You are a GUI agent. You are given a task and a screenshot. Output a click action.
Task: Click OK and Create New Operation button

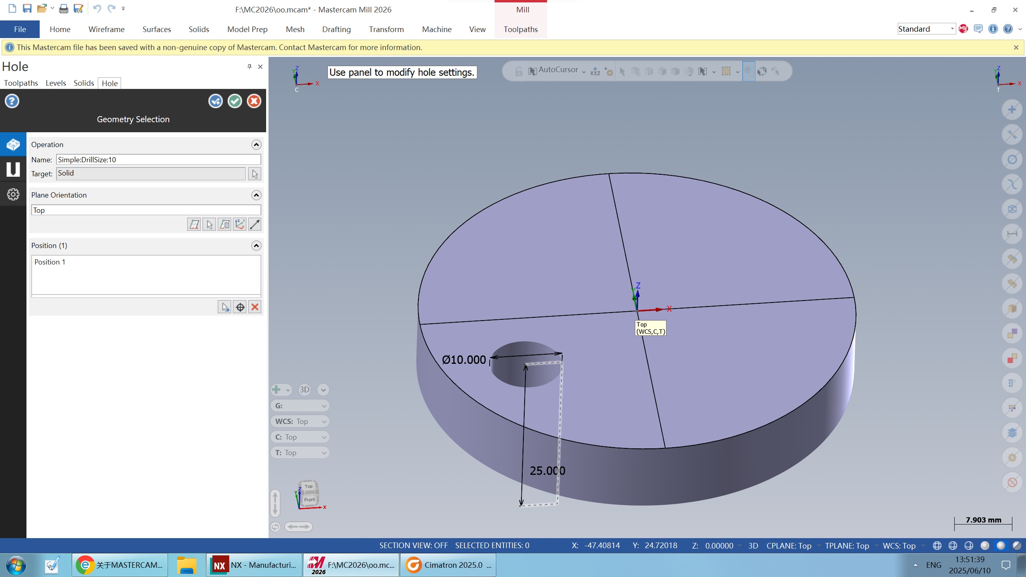point(216,101)
